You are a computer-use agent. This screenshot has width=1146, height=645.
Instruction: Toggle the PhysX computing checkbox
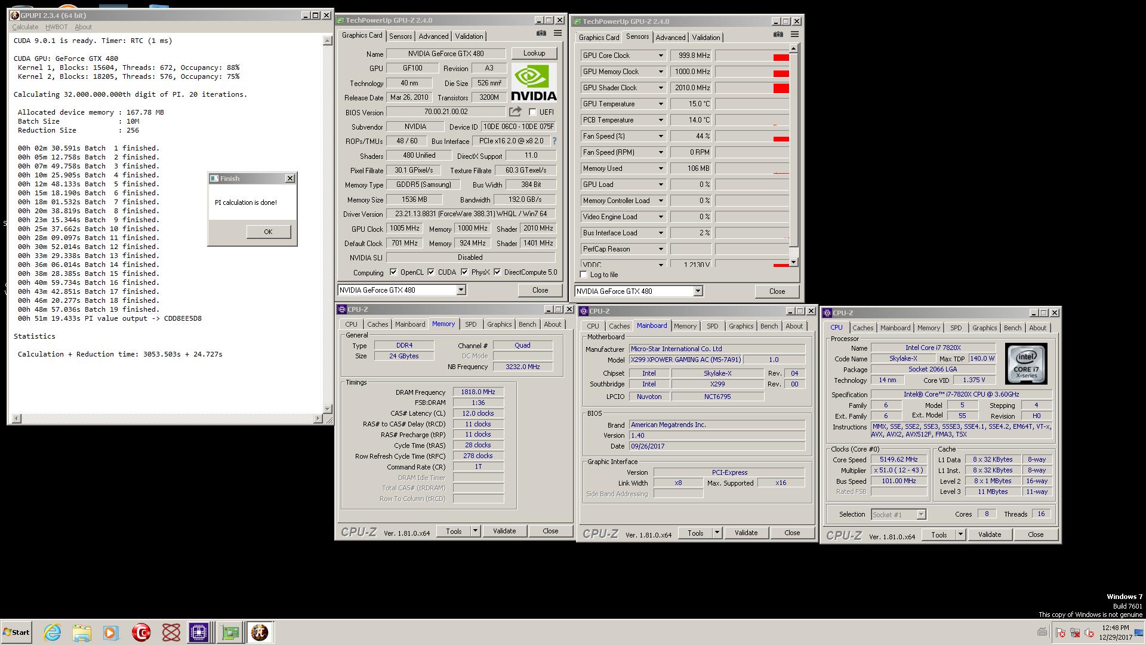click(464, 272)
